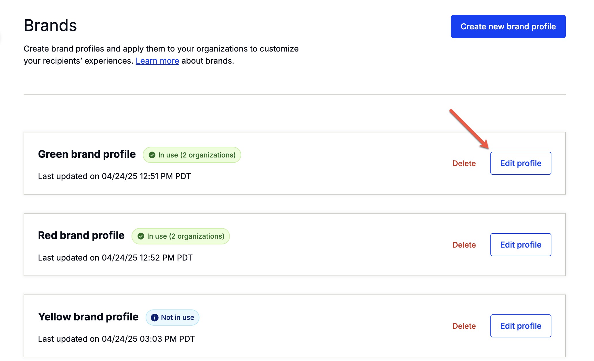594x361 pixels.
Task: Click the info icon on Yellow brand profile
Action: [155, 318]
